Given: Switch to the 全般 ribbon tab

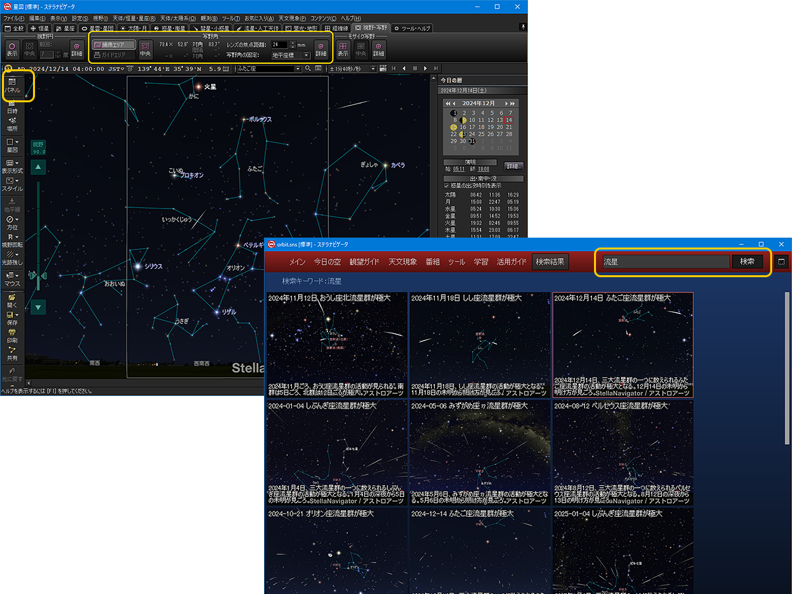Looking at the screenshot, I should pyautogui.click(x=14, y=28).
